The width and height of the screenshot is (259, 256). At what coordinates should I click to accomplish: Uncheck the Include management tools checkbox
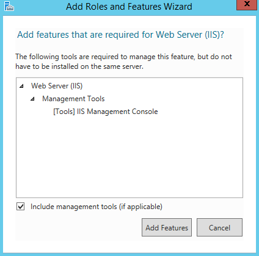21,207
